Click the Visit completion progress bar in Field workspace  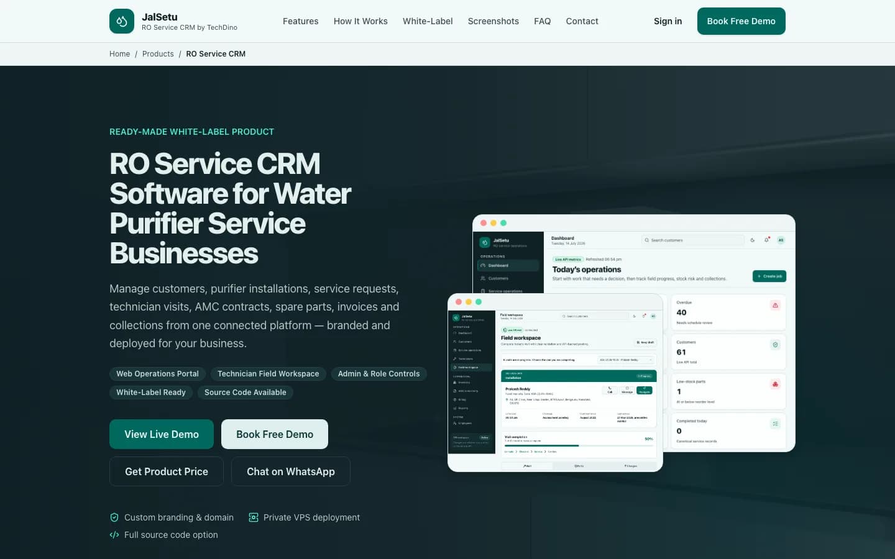coord(579,445)
